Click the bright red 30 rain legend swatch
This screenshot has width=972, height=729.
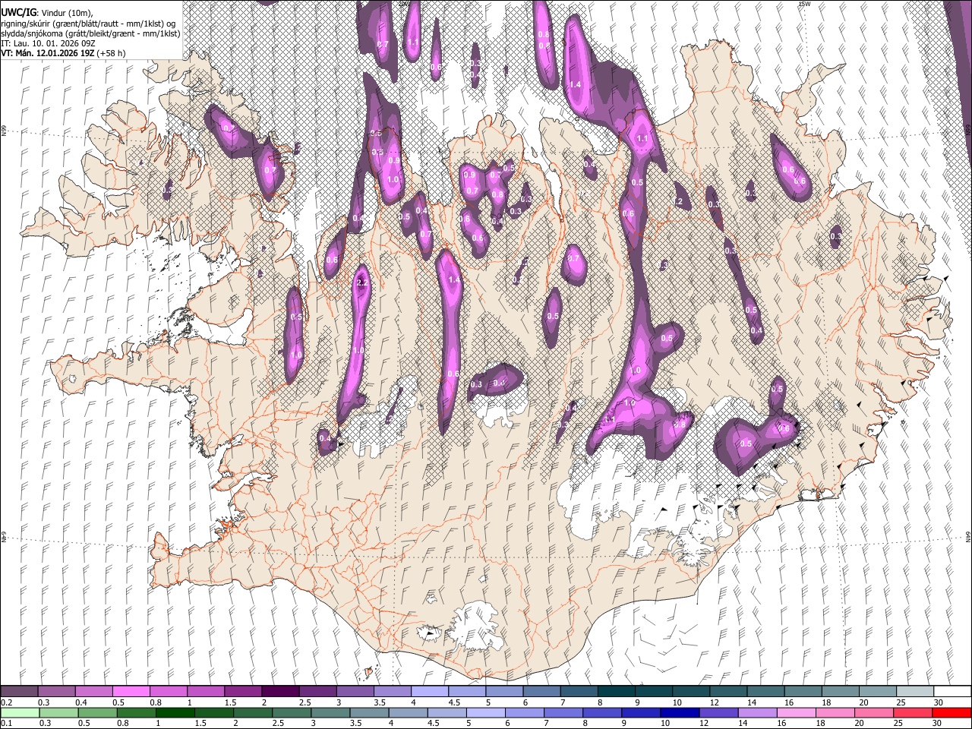point(953,712)
